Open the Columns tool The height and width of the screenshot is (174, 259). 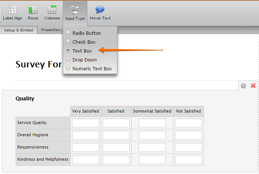point(52,11)
